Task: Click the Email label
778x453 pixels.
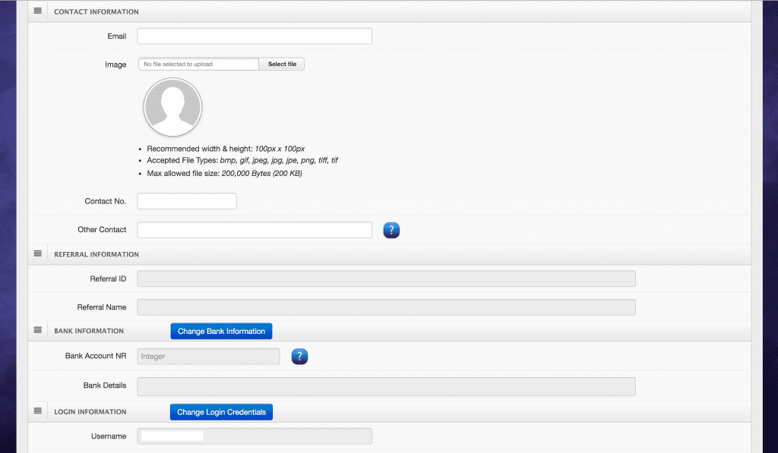Action: [x=117, y=36]
